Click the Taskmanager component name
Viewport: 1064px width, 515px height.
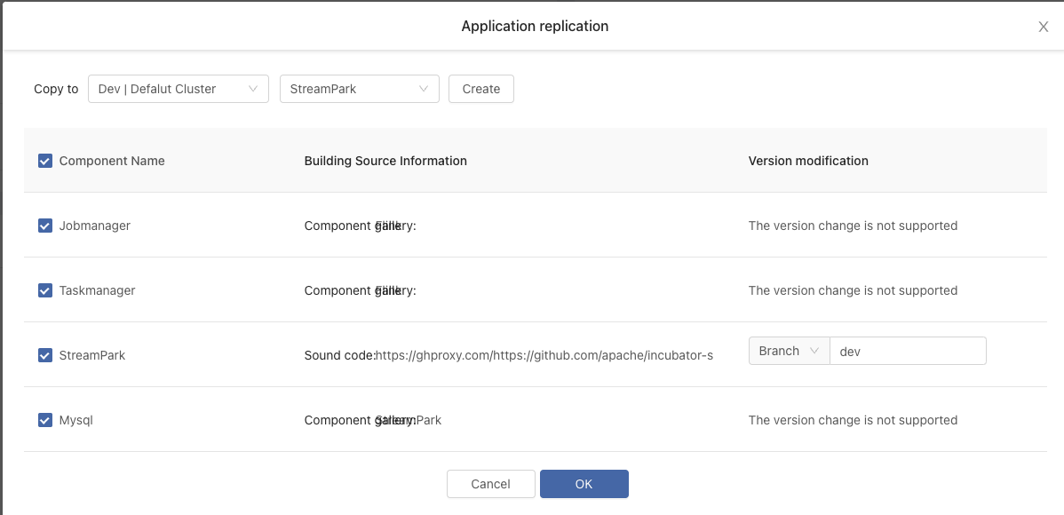point(97,290)
